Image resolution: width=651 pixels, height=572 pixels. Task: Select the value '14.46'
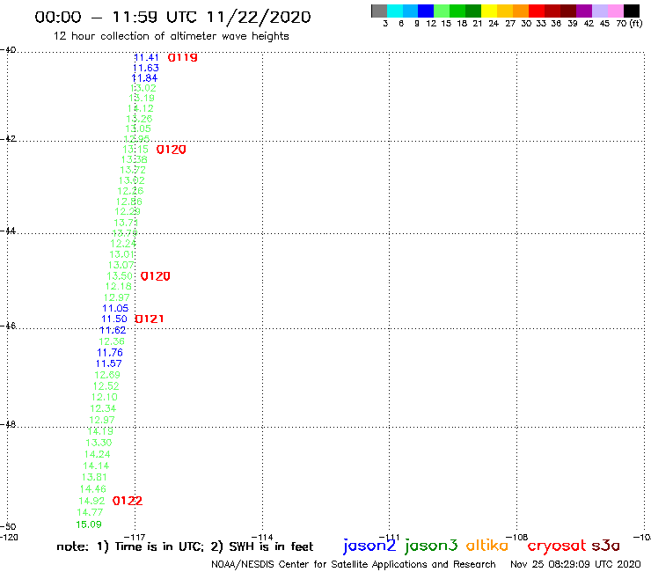(x=93, y=489)
